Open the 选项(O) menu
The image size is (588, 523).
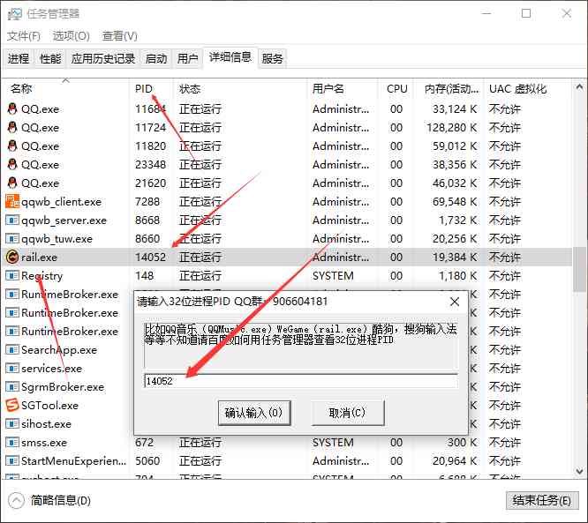(72, 36)
